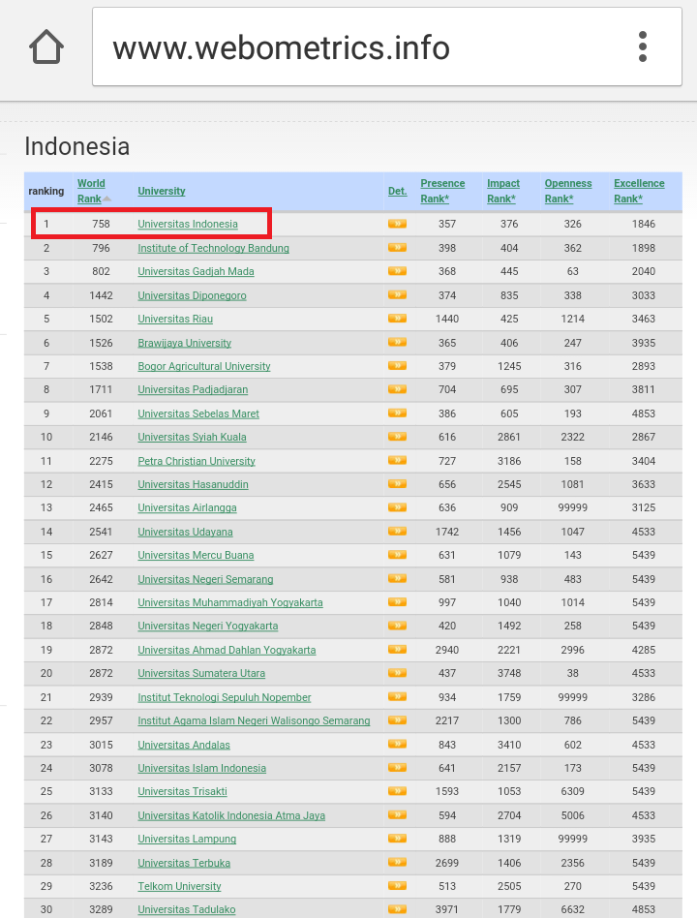
Task: Open details icon for Petra Christian University
Action: pos(397,461)
